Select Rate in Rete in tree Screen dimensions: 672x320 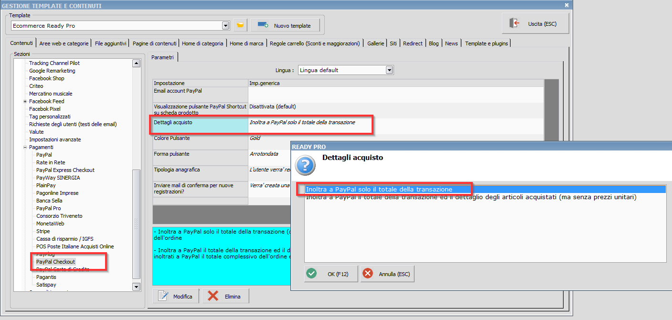click(51, 162)
